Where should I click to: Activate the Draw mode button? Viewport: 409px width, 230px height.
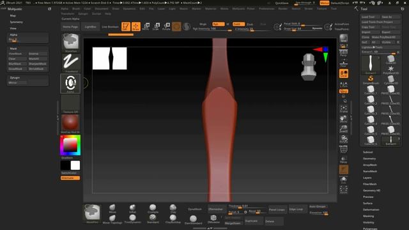point(136,27)
